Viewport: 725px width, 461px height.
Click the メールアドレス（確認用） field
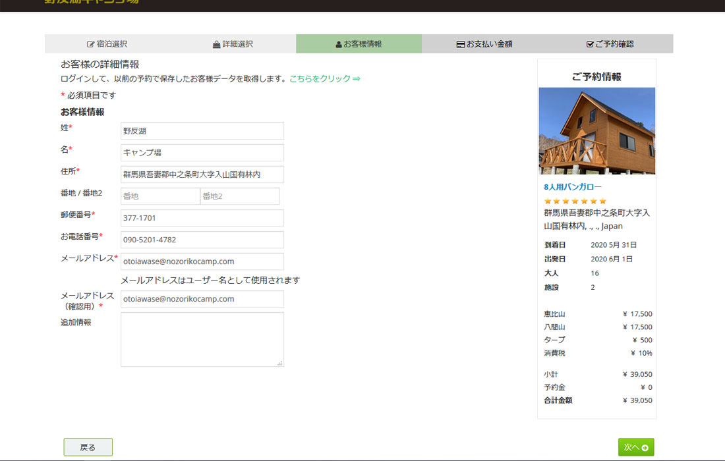pyautogui.click(x=201, y=299)
